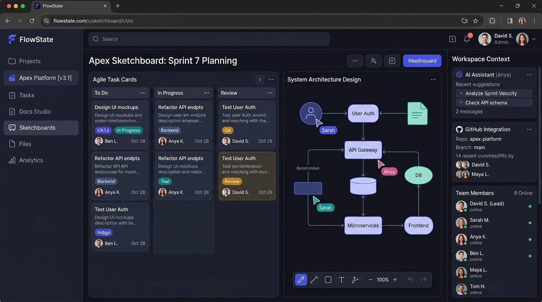Redo the canvas action

(424, 280)
